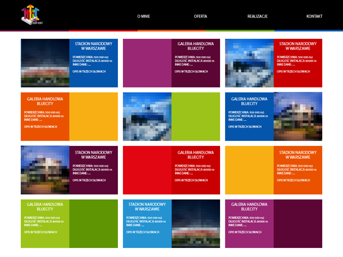Image resolution: width=343 pixels, height=257 pixels.
Task: Click Stadion Narodowy title on red card
Action: tap(298, 46)
